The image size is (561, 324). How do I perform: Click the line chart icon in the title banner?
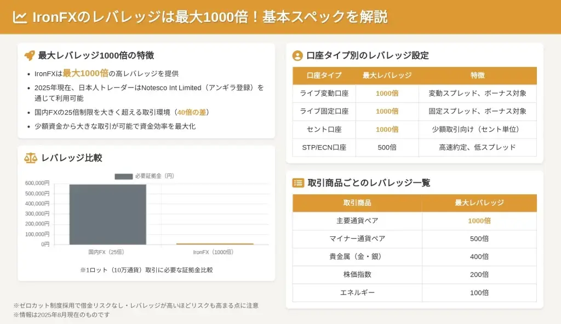pos(20,17)
